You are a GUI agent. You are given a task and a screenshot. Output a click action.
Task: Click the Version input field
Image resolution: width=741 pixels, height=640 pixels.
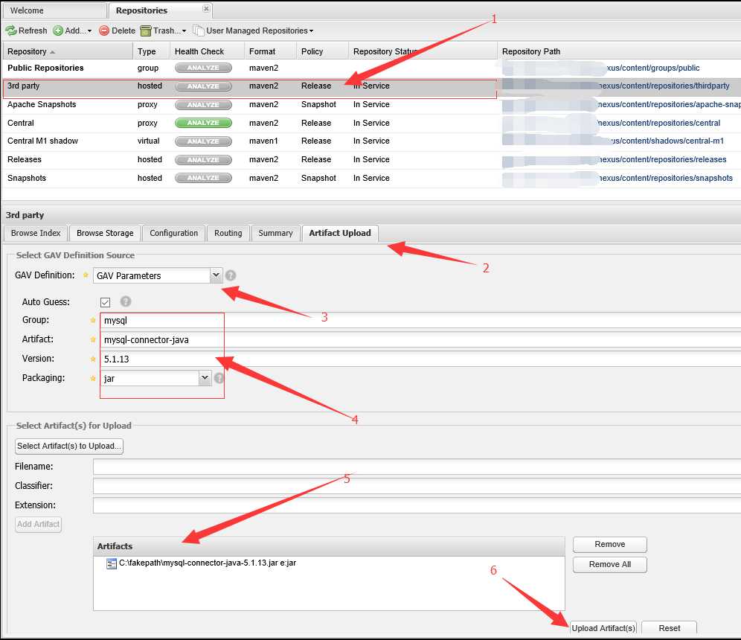point(420,359)
